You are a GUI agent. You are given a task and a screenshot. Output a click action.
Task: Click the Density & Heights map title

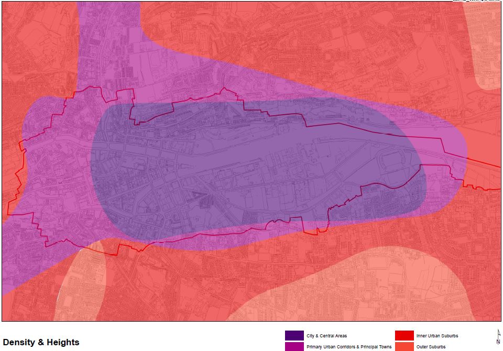tap(41, 342)
